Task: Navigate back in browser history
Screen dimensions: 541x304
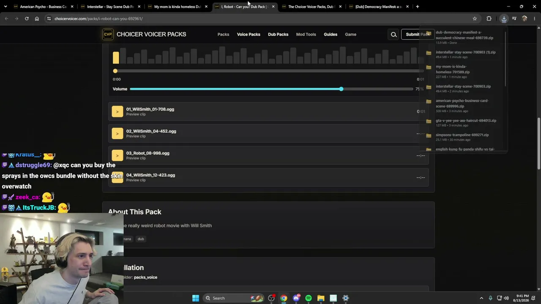Action: click(6, 19)
